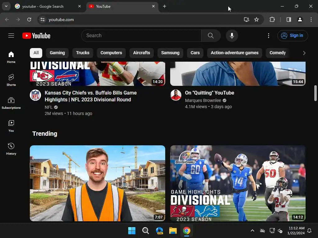Image resolution: width=318 pixels, height=238 pixels.
Task: Open the taskbar clock and date
Action: click(x=296, y=231)
